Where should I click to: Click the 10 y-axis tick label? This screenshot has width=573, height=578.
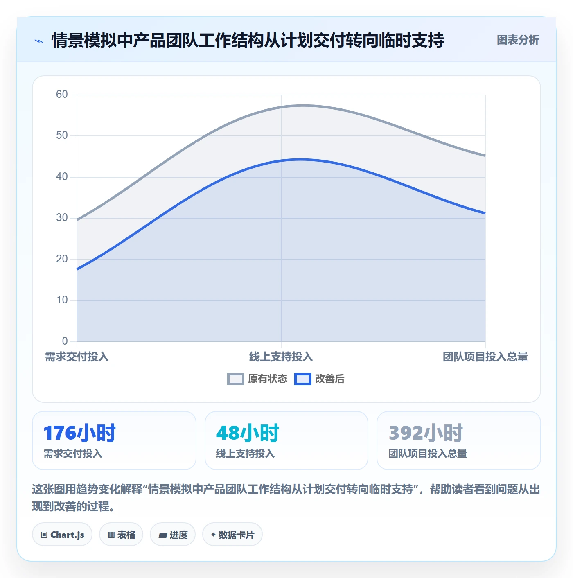pos(62,300)
